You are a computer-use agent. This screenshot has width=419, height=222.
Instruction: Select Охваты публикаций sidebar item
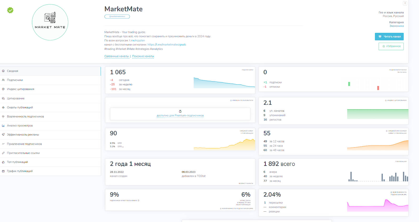coord(50,108)
